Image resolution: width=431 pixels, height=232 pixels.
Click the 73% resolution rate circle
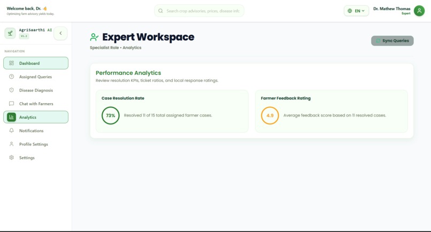click(111, 115)
